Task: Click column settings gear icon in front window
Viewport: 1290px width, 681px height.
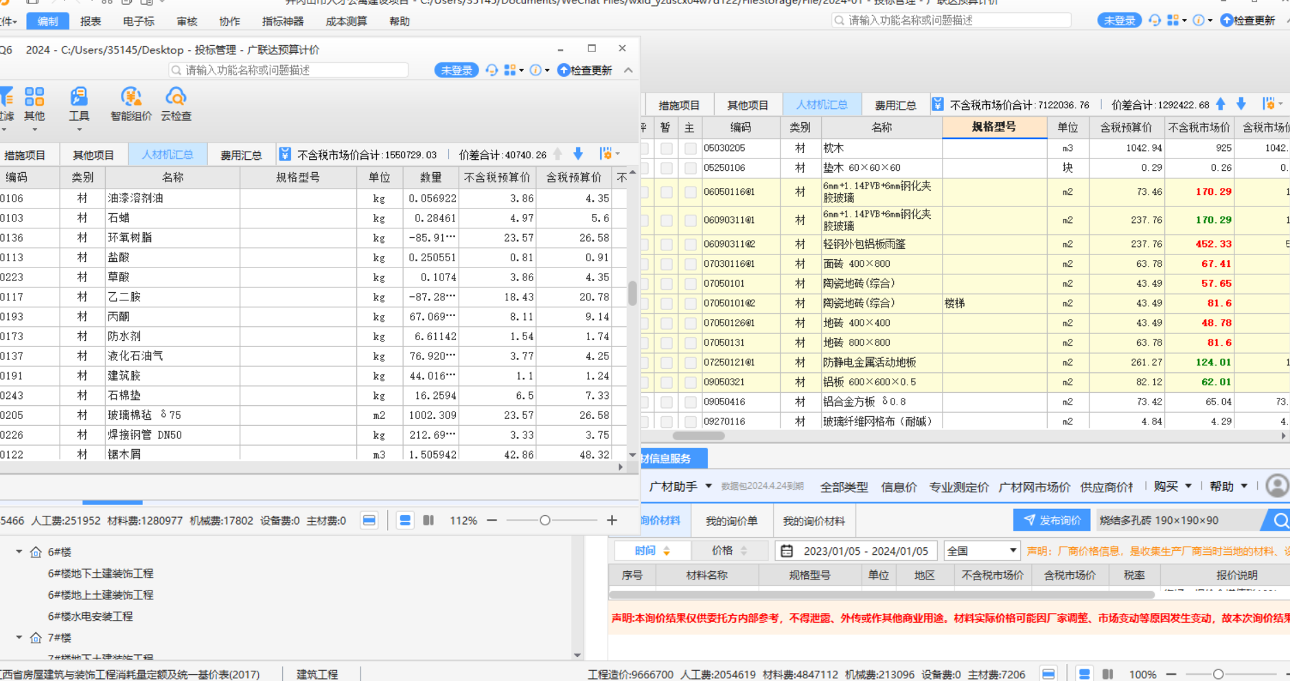Action: [606, 154]
